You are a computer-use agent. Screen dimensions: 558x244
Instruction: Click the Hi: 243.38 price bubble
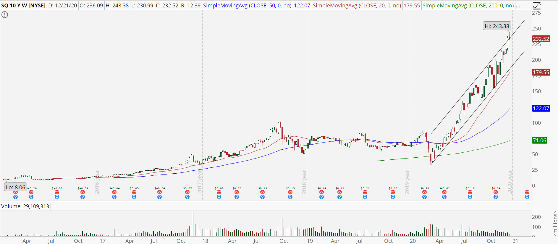497,26
